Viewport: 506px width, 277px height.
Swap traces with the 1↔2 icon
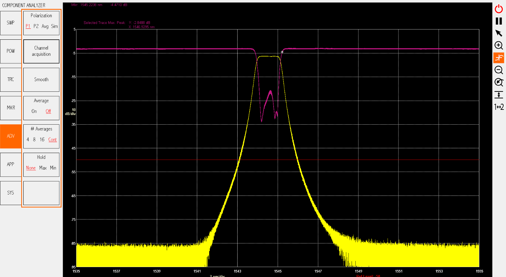(x=499, y=107)
